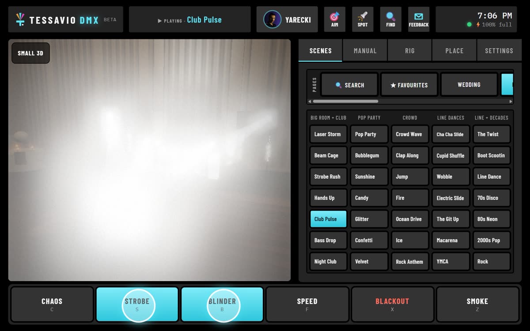Toggle the CHAOS effect
The image size is (530, 331).
pyautogui.click(x=52, y=304)
